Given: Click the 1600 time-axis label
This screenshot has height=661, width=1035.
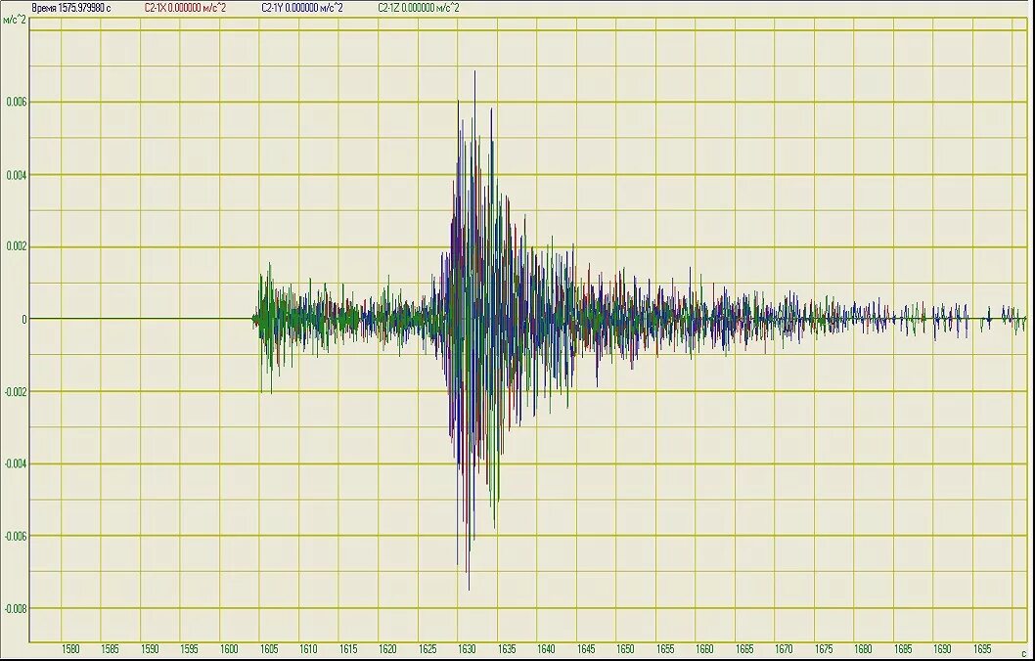Looking at the screenshot, I should click(229, 649).
